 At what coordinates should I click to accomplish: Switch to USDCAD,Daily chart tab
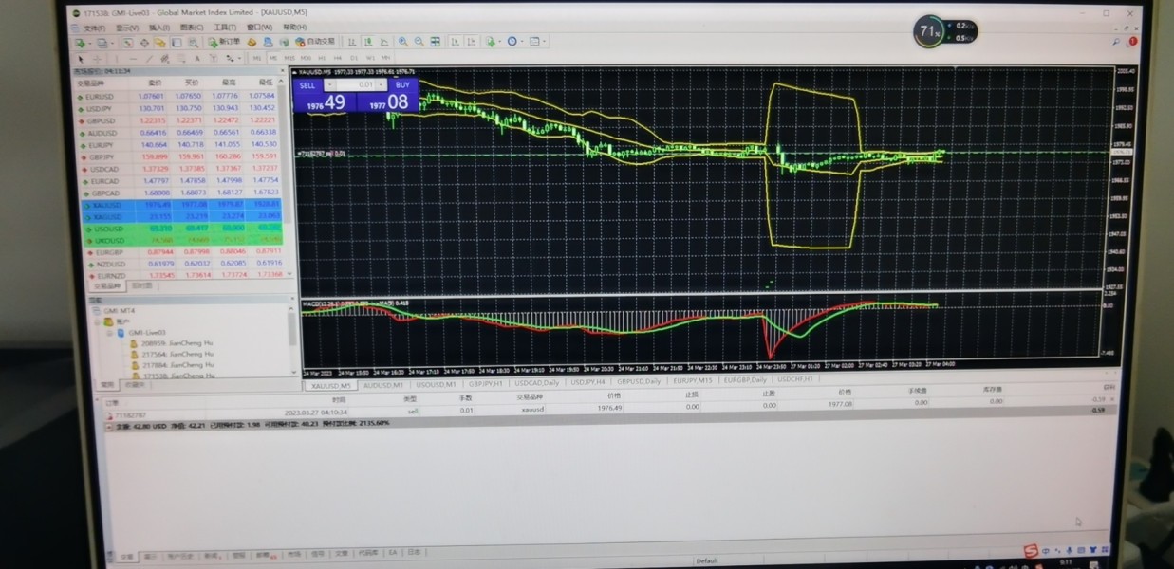tap(537, 383)
